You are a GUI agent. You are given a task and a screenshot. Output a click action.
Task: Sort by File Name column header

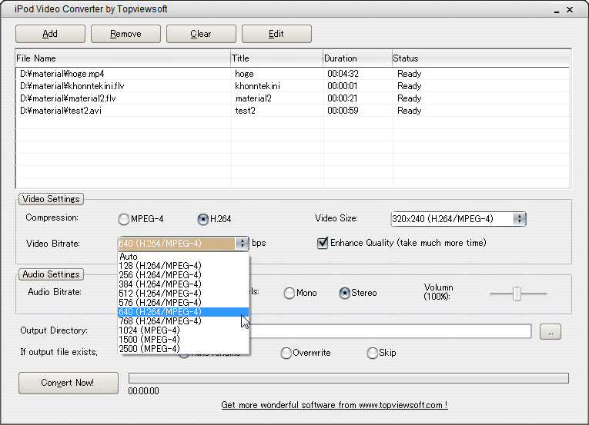coord(123,58)
